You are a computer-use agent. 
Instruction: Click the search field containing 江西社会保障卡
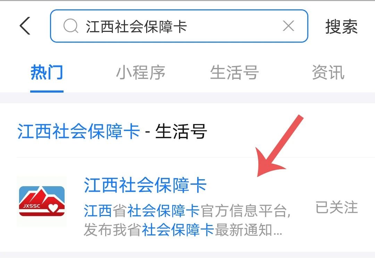click(x=179, y=26)
